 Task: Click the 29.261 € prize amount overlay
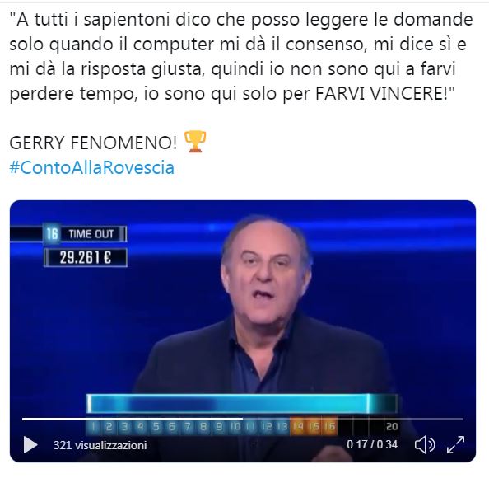pyautogui.click(x=86, y=258)
